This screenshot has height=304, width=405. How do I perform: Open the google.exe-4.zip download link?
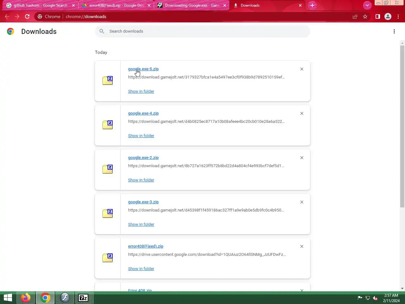pyautogui.click(x=143, y=113)
